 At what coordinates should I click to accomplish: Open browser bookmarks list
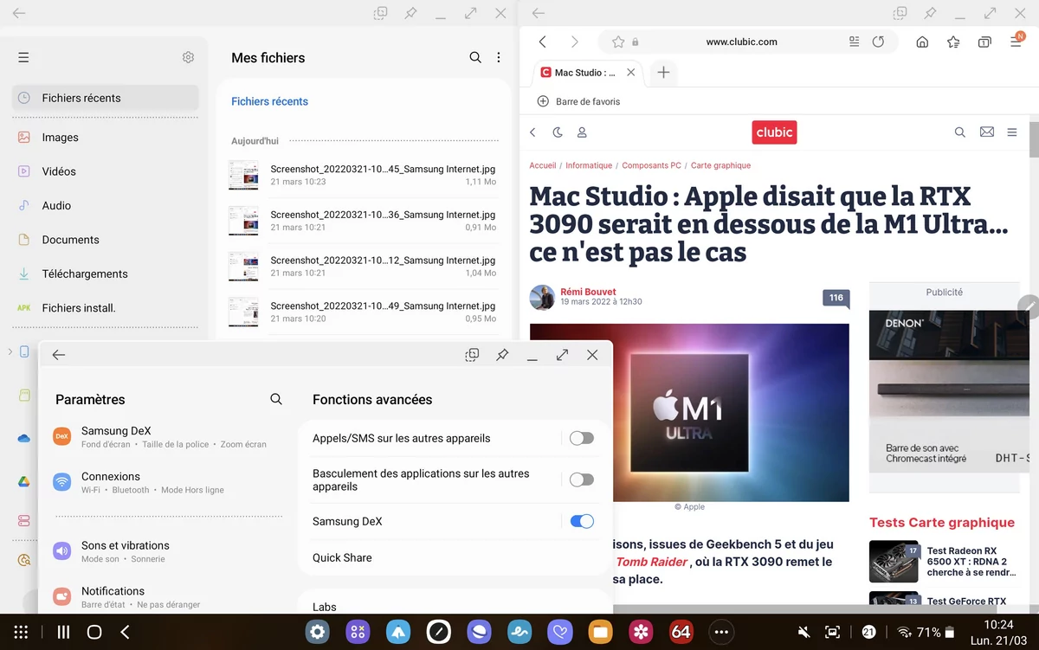pos(953,42)
